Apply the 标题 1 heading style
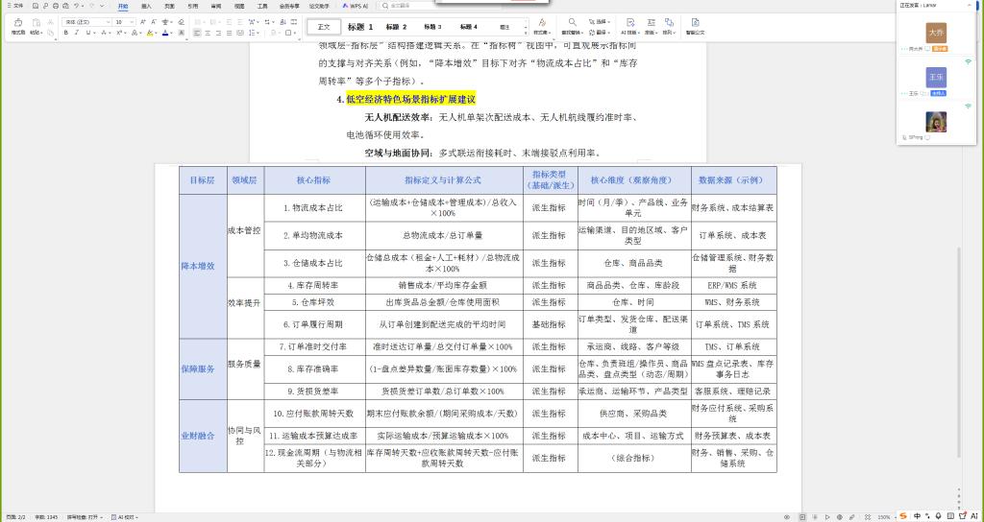The width and height of the screenshot is (984, 522). 360,27
